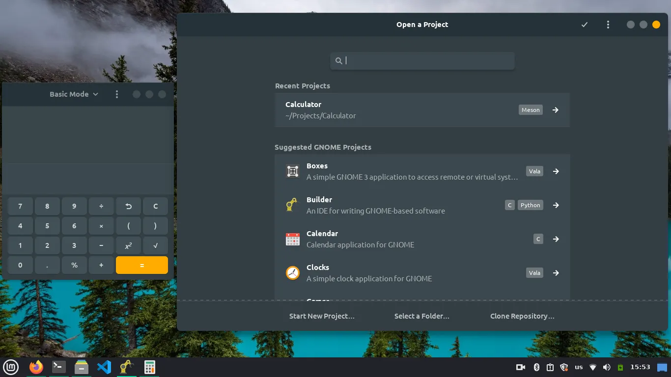Click the arrow on the Builder row

click(556, 205)
